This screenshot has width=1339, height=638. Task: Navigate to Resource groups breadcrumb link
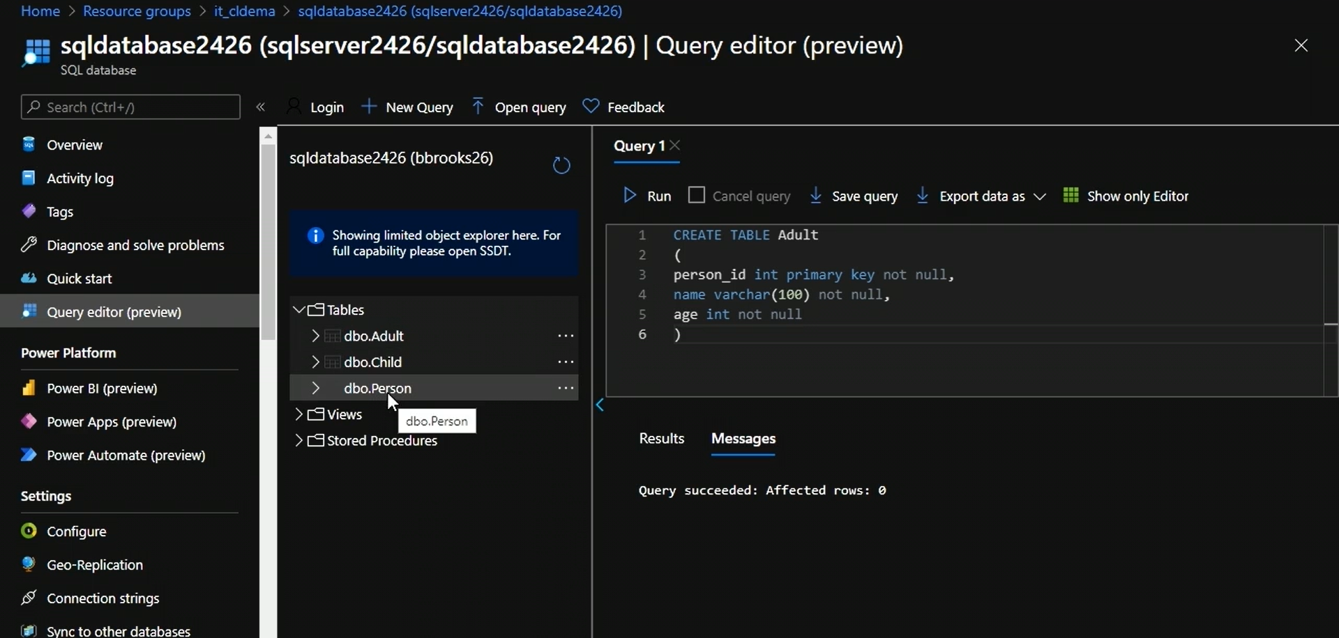pos(137,11)
